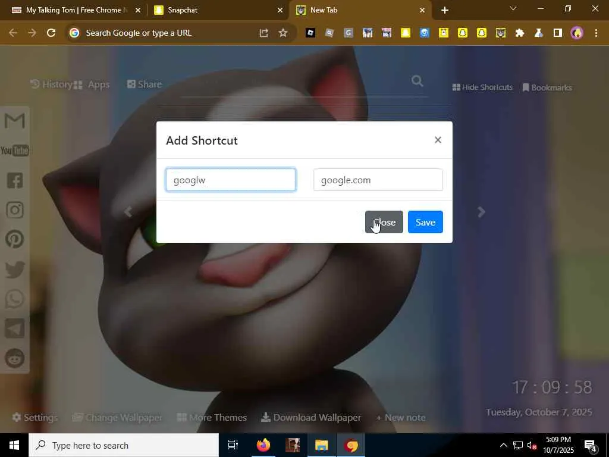
Task: Open Bookmarks on the new tab page
Action: click(547, 87)
